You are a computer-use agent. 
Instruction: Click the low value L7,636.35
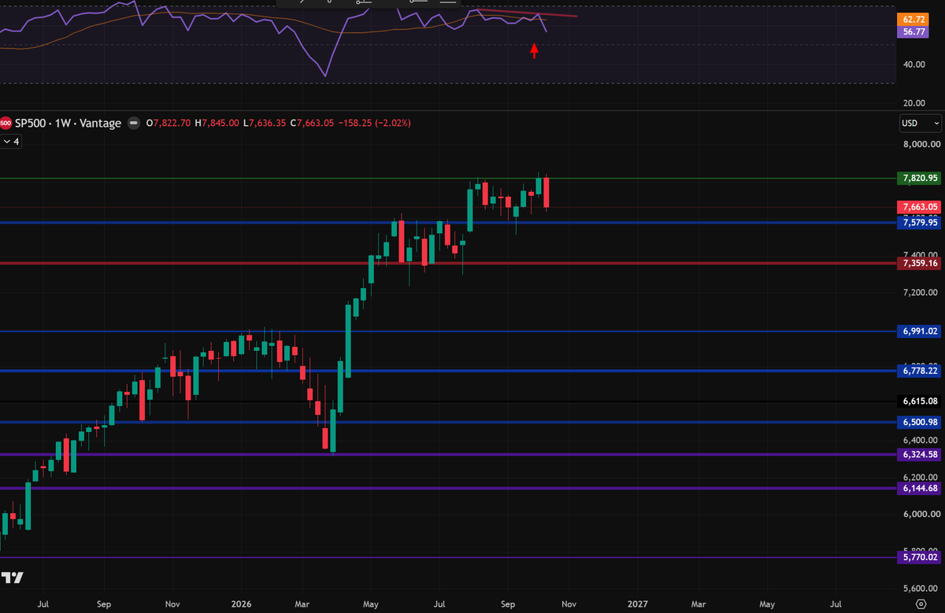tap(264, 123)
